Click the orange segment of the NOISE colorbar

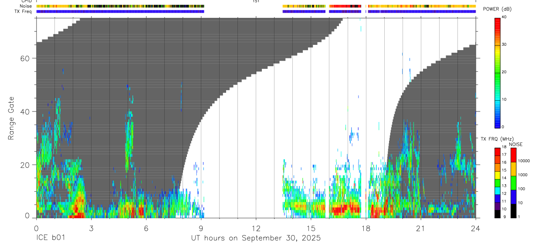click(x=513, y=169)
